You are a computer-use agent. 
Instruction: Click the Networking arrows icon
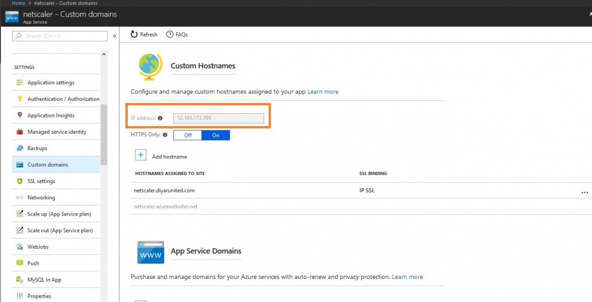pos(19,197)
